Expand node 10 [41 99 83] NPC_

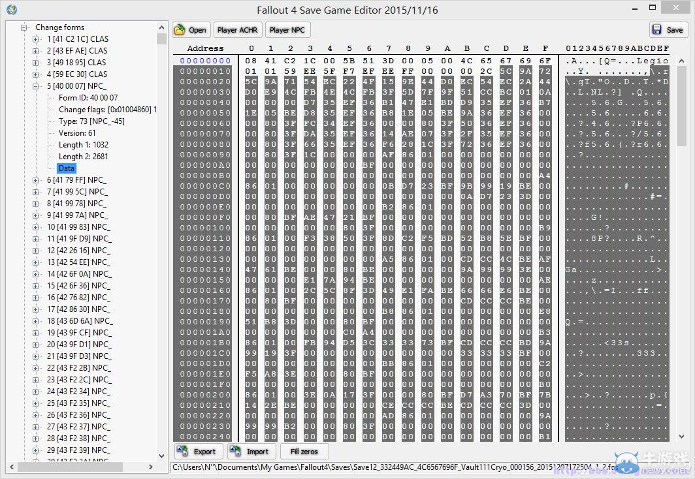point(35,227)
